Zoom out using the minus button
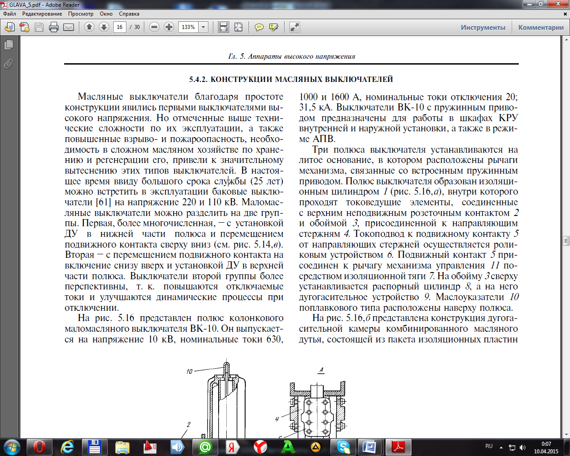This screenshot has height=456, width=570. 154,27
